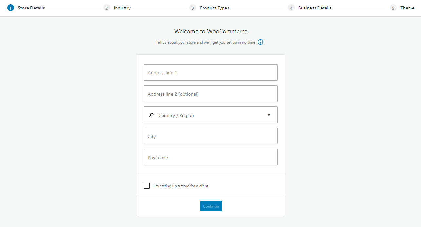The image size is (421, 227).
Task: Open the Country / Region selector
Action: (x=211, y=115)
